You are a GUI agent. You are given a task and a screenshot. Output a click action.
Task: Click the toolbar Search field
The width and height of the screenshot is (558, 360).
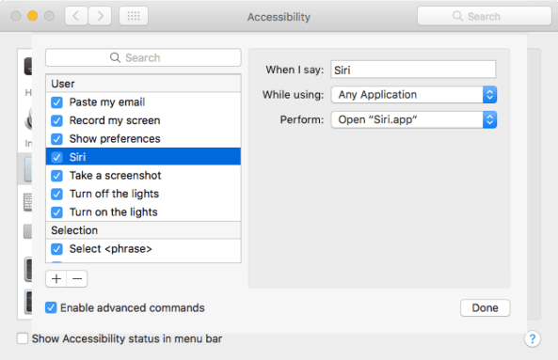[485, 16]
